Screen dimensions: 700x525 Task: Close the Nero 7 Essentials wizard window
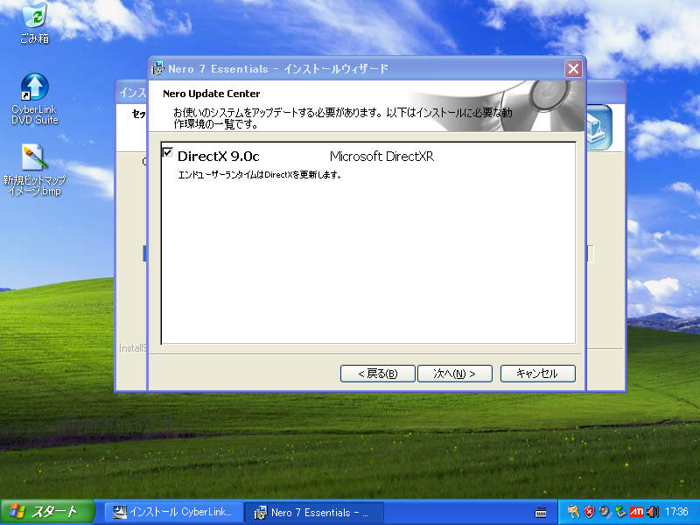pyautogui.click(x=573, y=69)
